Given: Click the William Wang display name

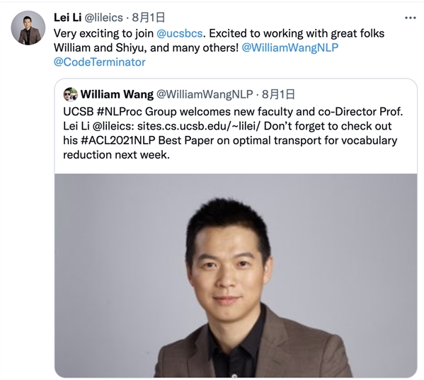Looking at the screenshot, I should 117,94.
